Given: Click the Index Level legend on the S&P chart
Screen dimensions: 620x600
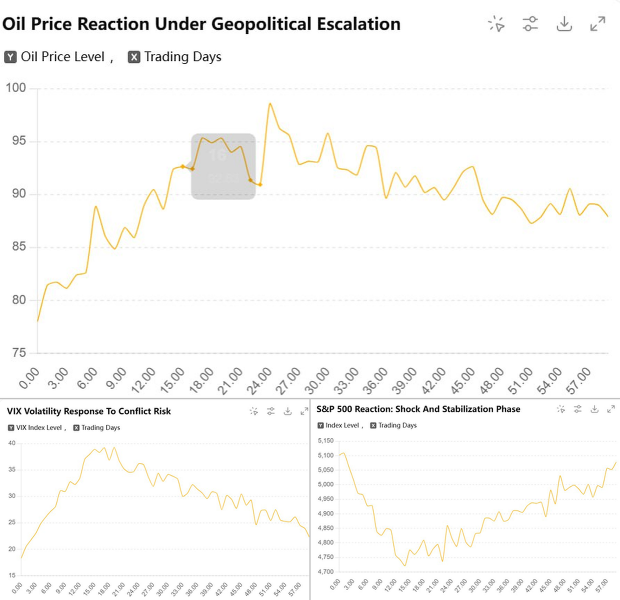Looking at the screenshot, I should tap(338, 425).
